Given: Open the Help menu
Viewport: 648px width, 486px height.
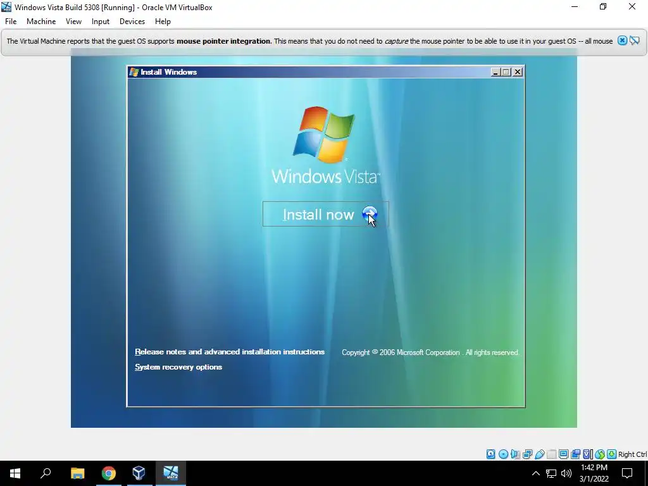Looking at the screenshot, I should coord(163,22).
